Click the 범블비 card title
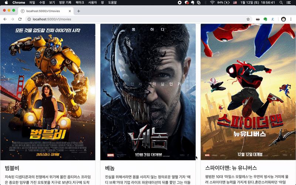Screen dimensions: 296x185 click(x=12, y=168)
